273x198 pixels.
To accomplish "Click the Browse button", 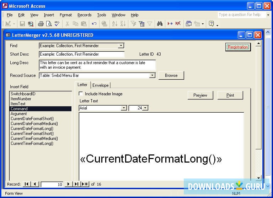I will pos(171,75).
